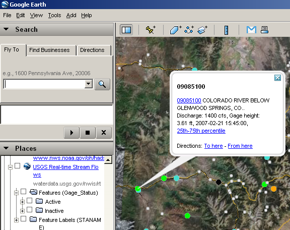Click the Inactive folder icon
The height and width of the screenshot is (230, 290).
[x=39, y=210]
